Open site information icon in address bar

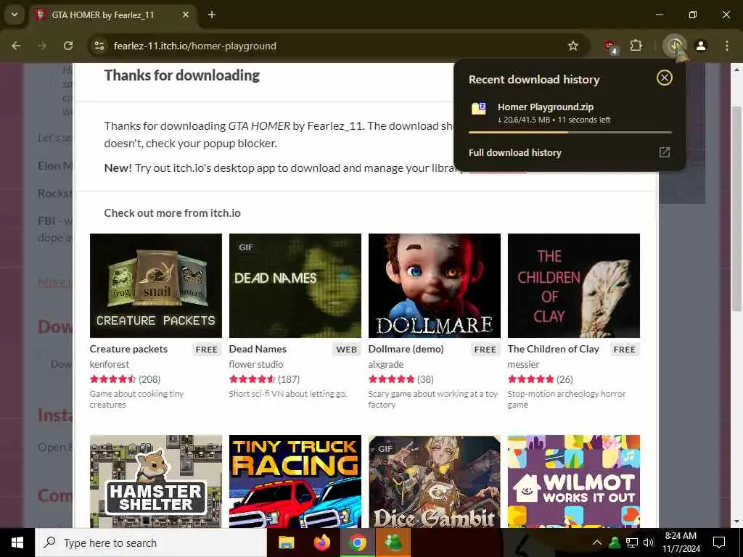click(x=99, y=46)
